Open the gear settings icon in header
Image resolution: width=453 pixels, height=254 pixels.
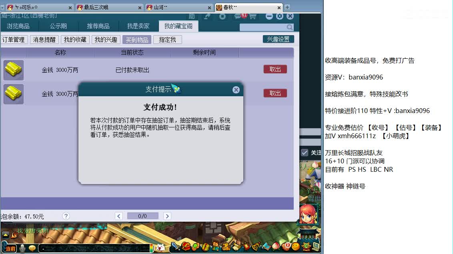(280, 16)
